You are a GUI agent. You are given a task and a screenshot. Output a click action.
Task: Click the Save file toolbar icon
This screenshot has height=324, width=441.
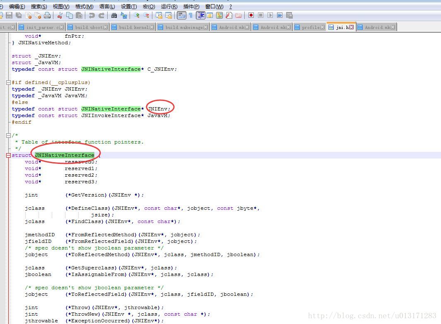pyautogui.click(x=9, y=15)
